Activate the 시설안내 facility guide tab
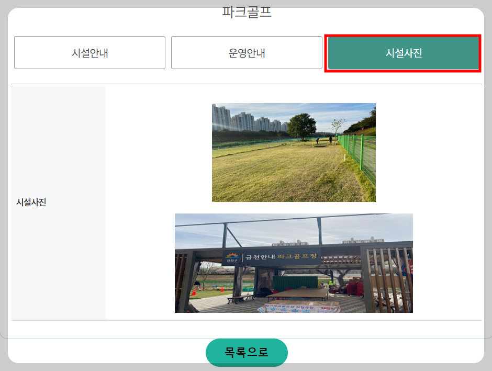This screenshot has height=371, width=492. click(x=90, y=52)
